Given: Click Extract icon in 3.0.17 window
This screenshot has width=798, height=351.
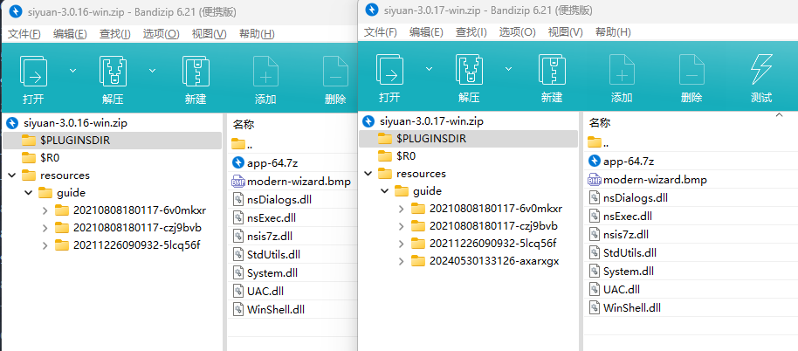Looking at the screenshot, I should [469, 70].
